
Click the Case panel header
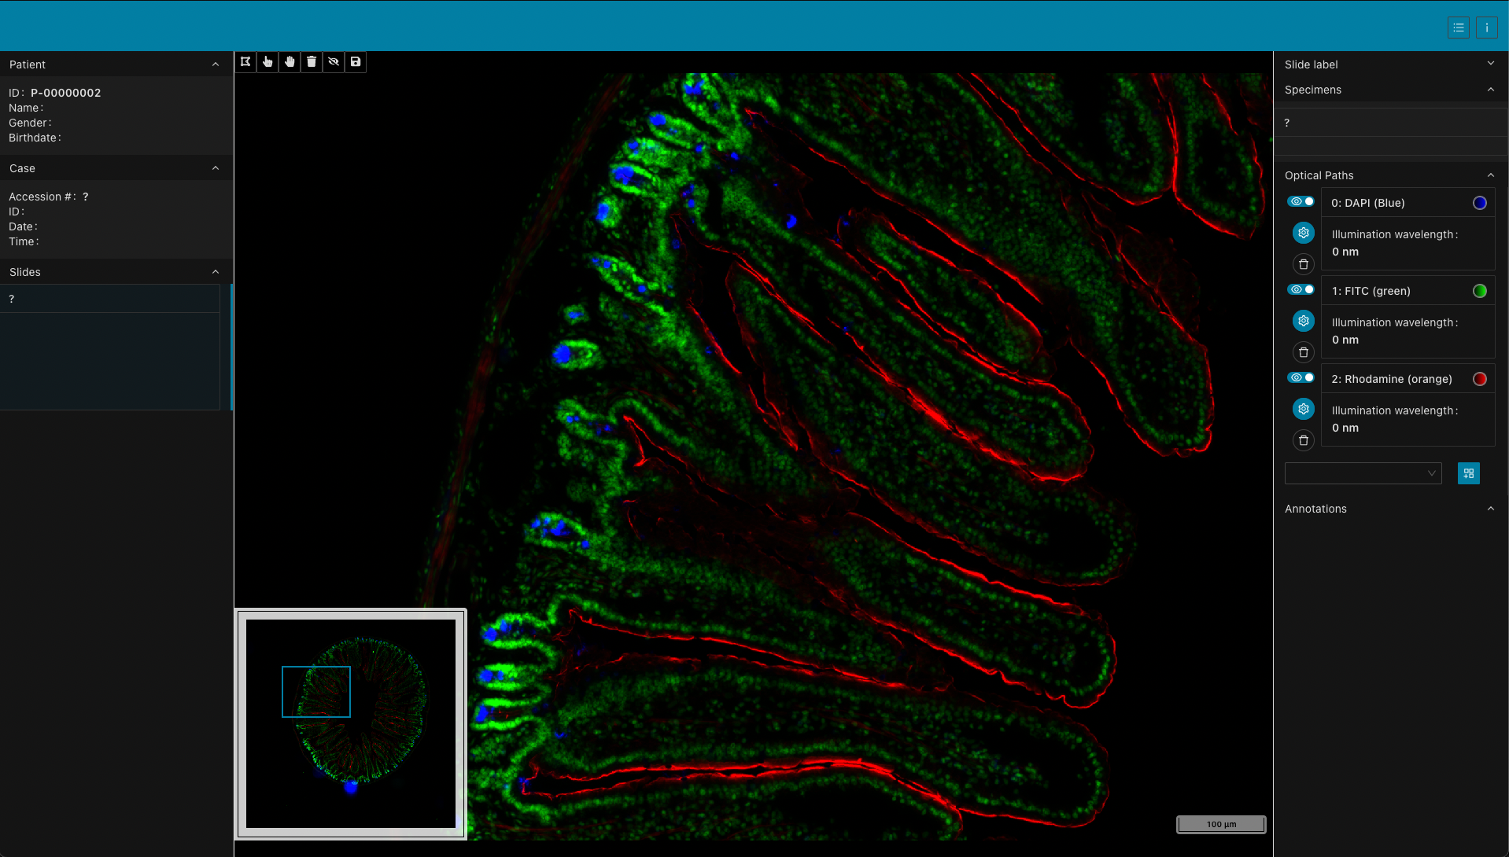(116, 168)
